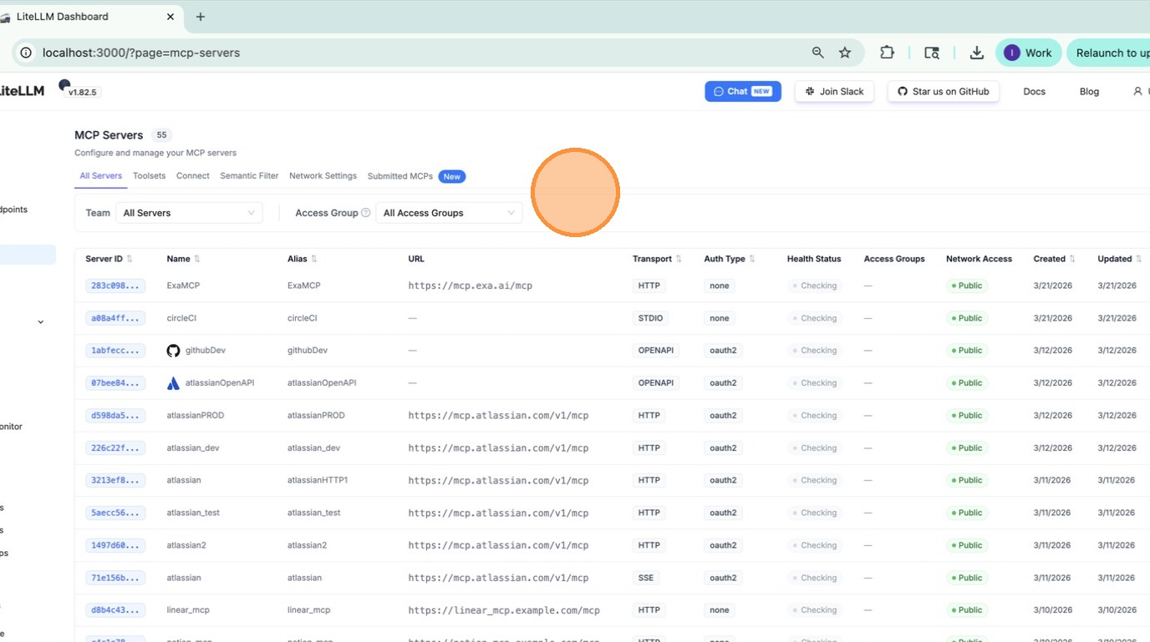Screen dimensions: 1150x642
Task: Open server ID 226c22f for atlassian_dev
Action: tap(115, 448)
